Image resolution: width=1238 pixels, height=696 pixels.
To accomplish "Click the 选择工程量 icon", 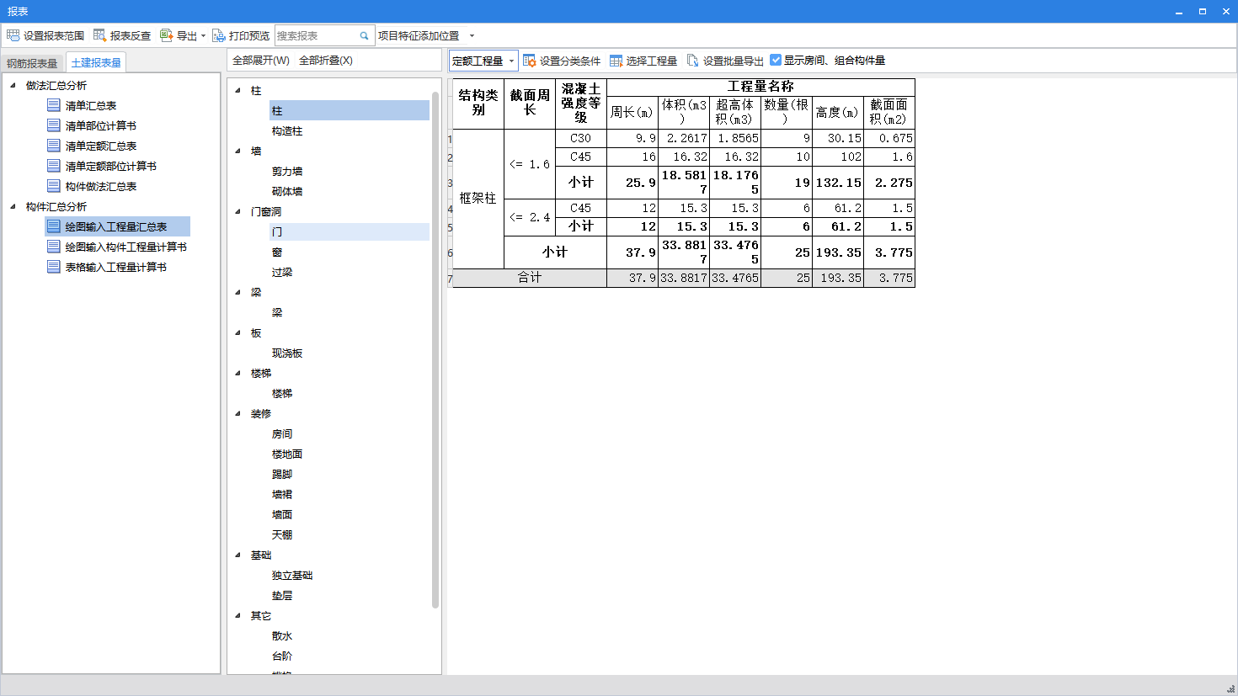I will click(616, 61).
